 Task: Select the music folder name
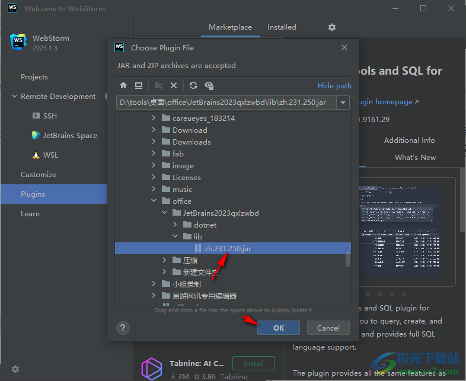(182, 189)
